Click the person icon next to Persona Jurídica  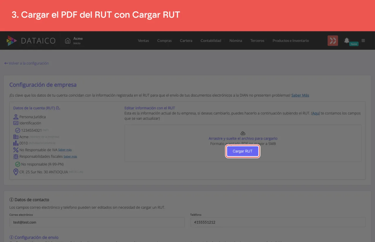16,117
